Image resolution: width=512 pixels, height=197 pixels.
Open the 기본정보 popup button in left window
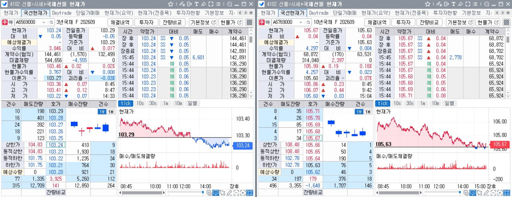tap(203, 22)
